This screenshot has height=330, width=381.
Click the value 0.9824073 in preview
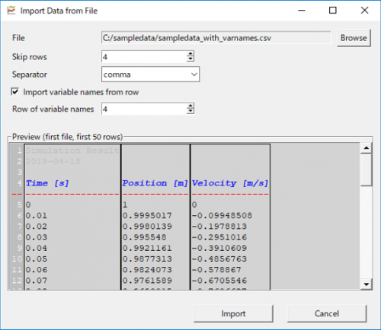147,270
